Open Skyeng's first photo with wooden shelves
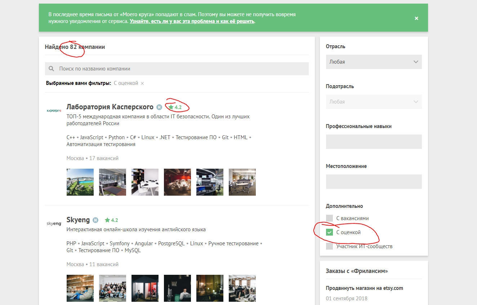 [80, 288]
